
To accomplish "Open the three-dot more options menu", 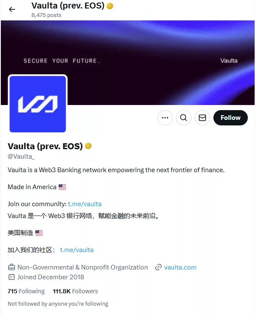I will coord(165,118).
